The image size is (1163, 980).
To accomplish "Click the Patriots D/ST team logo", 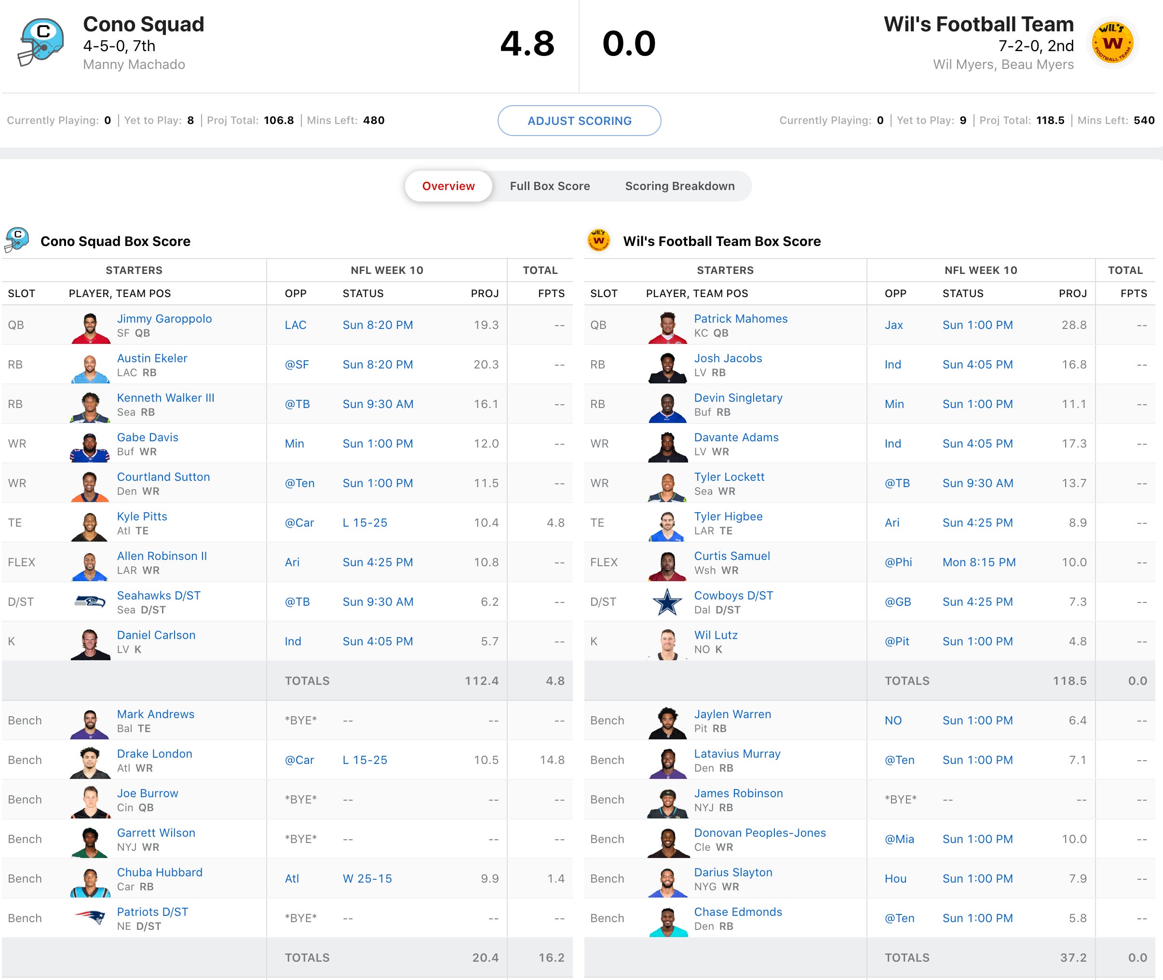I will tap(90, 918).
